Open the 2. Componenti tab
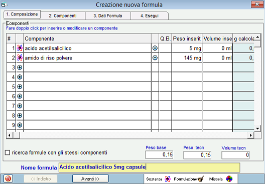This screenshot has width=265, height=184. point(63,16)
